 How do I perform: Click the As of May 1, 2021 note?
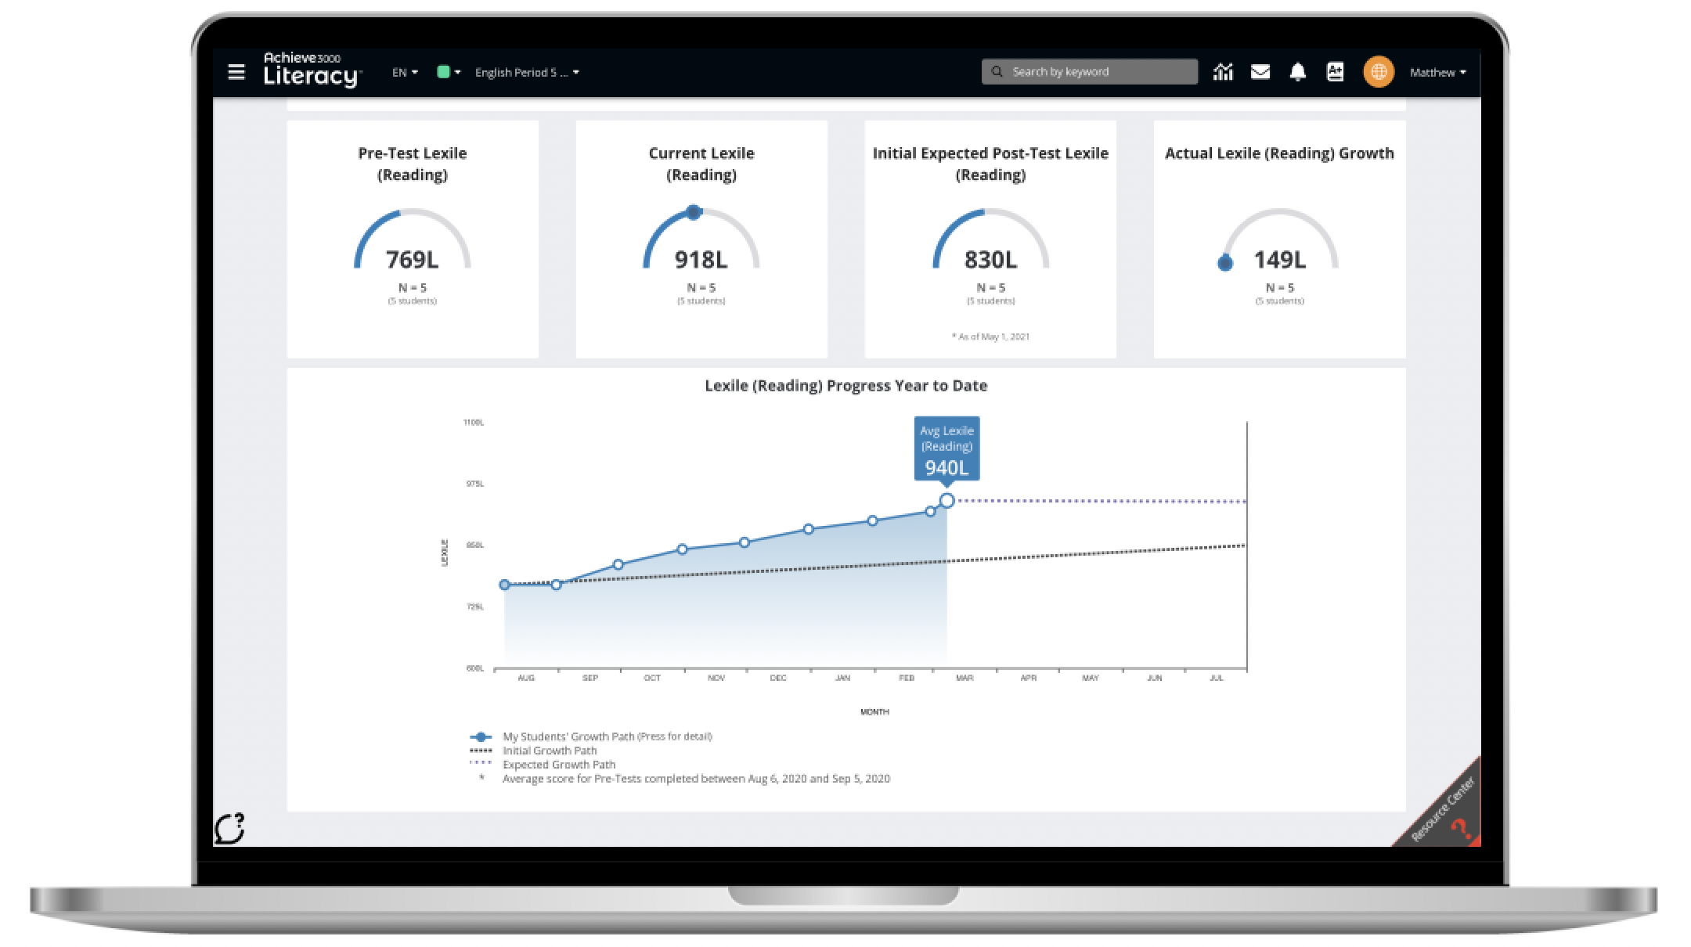pos(990,337)
